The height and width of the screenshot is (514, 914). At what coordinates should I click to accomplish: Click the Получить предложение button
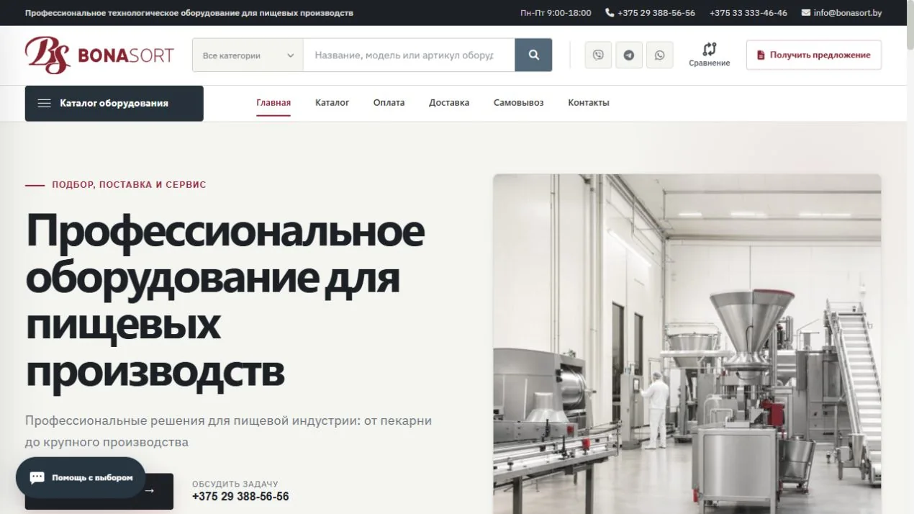coord(813,55)
